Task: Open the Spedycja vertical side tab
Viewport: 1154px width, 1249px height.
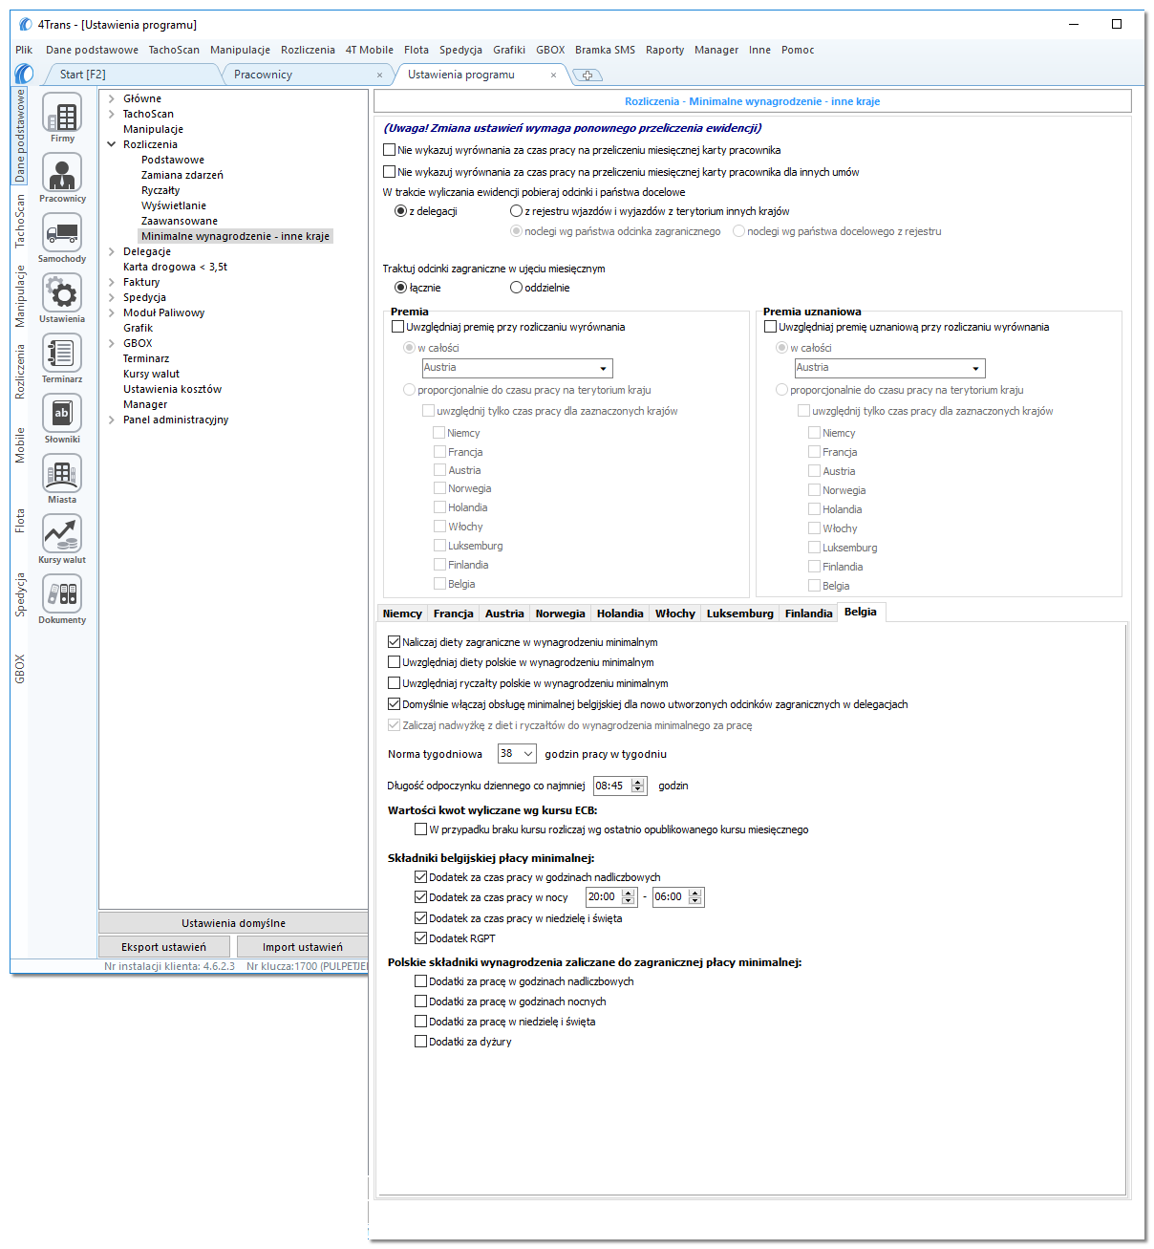Action: coord(20,594)
